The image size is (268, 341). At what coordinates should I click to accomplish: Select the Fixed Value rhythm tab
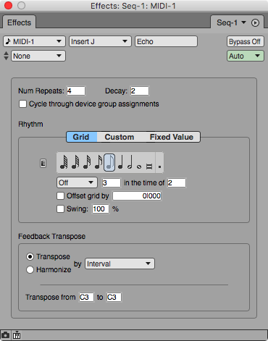coord(172,137)
